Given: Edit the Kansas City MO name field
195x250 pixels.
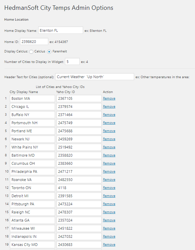Looking at the screenshot, I should [32, 245].
